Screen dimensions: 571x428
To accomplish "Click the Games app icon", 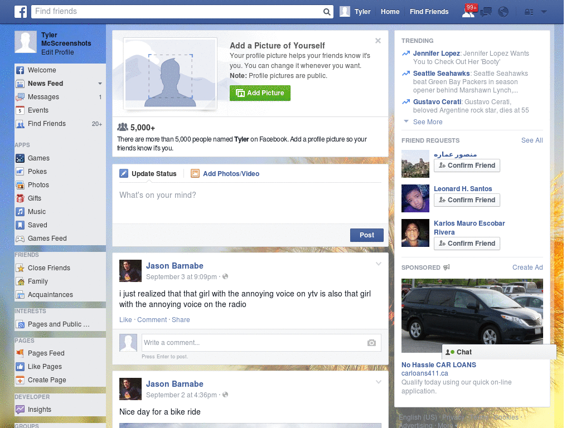I will [x=20, y=158].
